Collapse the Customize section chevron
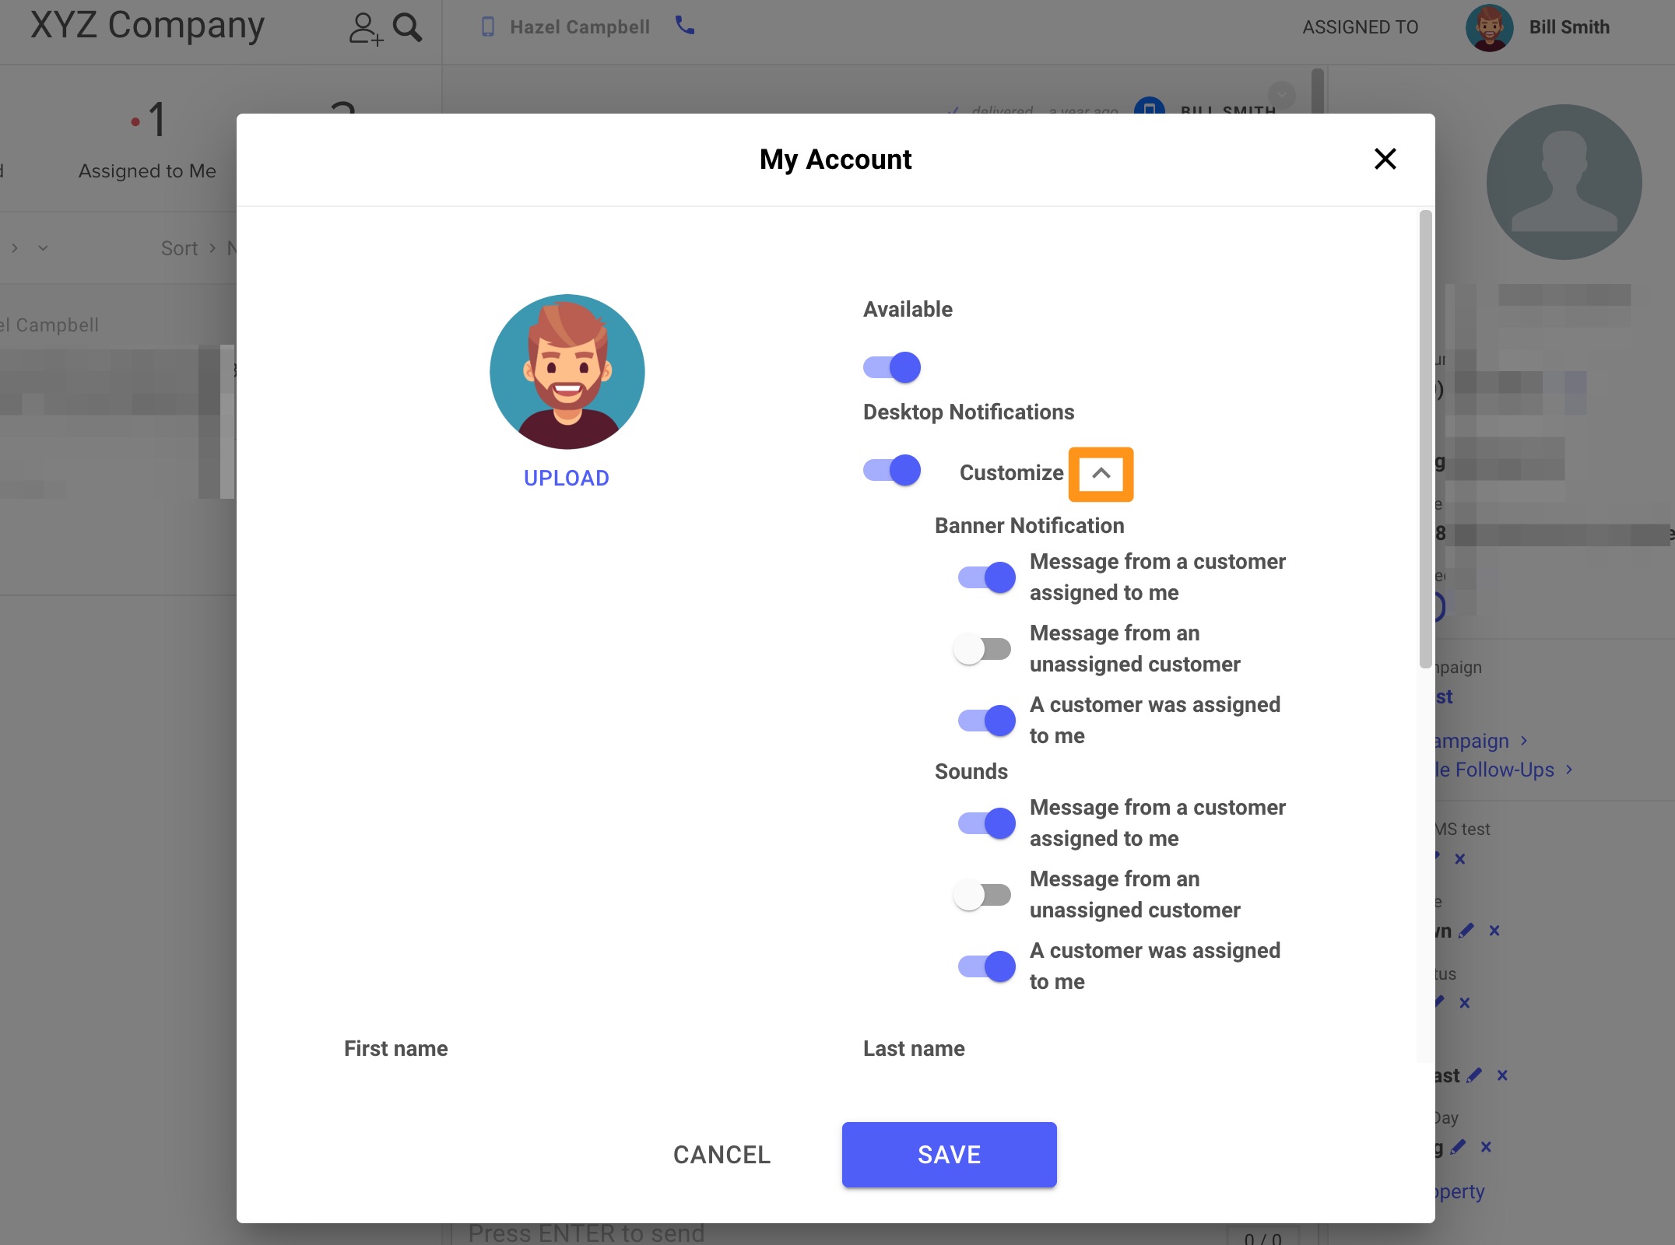1675x1245 pixels. [x=1101, y=473]
